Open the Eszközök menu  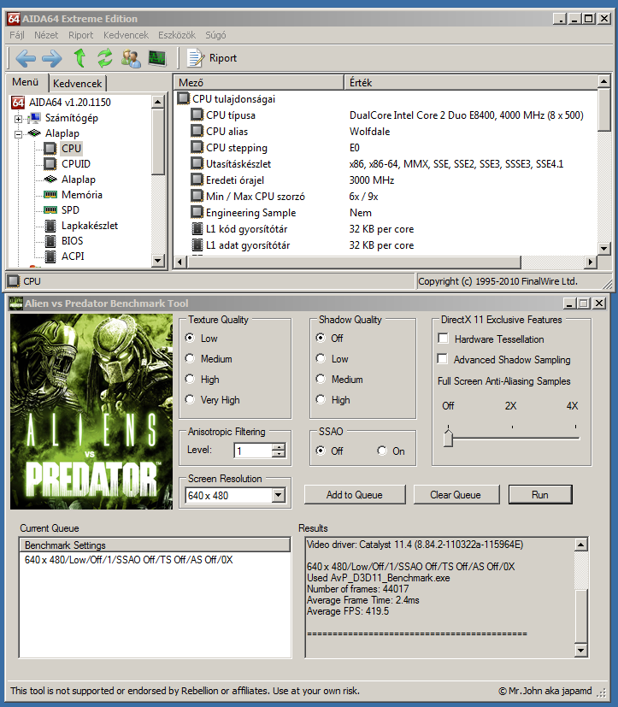pos(177,35)
